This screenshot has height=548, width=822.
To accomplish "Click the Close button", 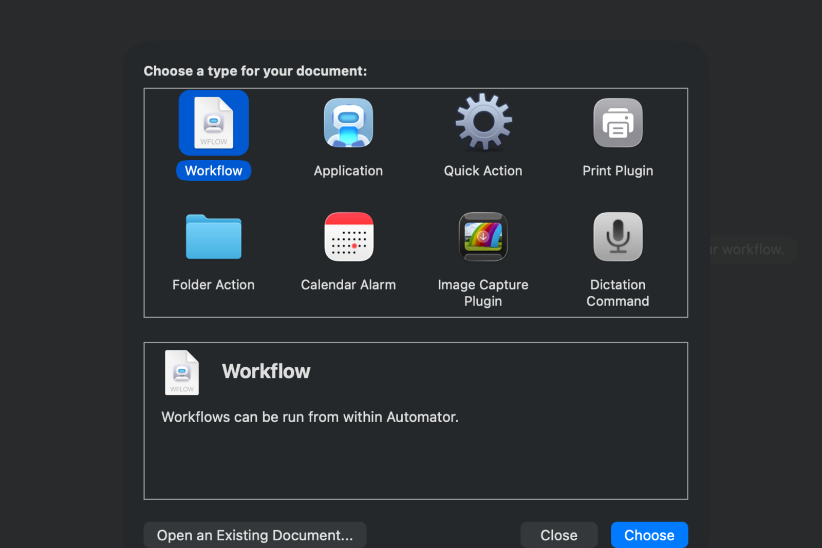I will pyautogui.click(x=559, y=535).
